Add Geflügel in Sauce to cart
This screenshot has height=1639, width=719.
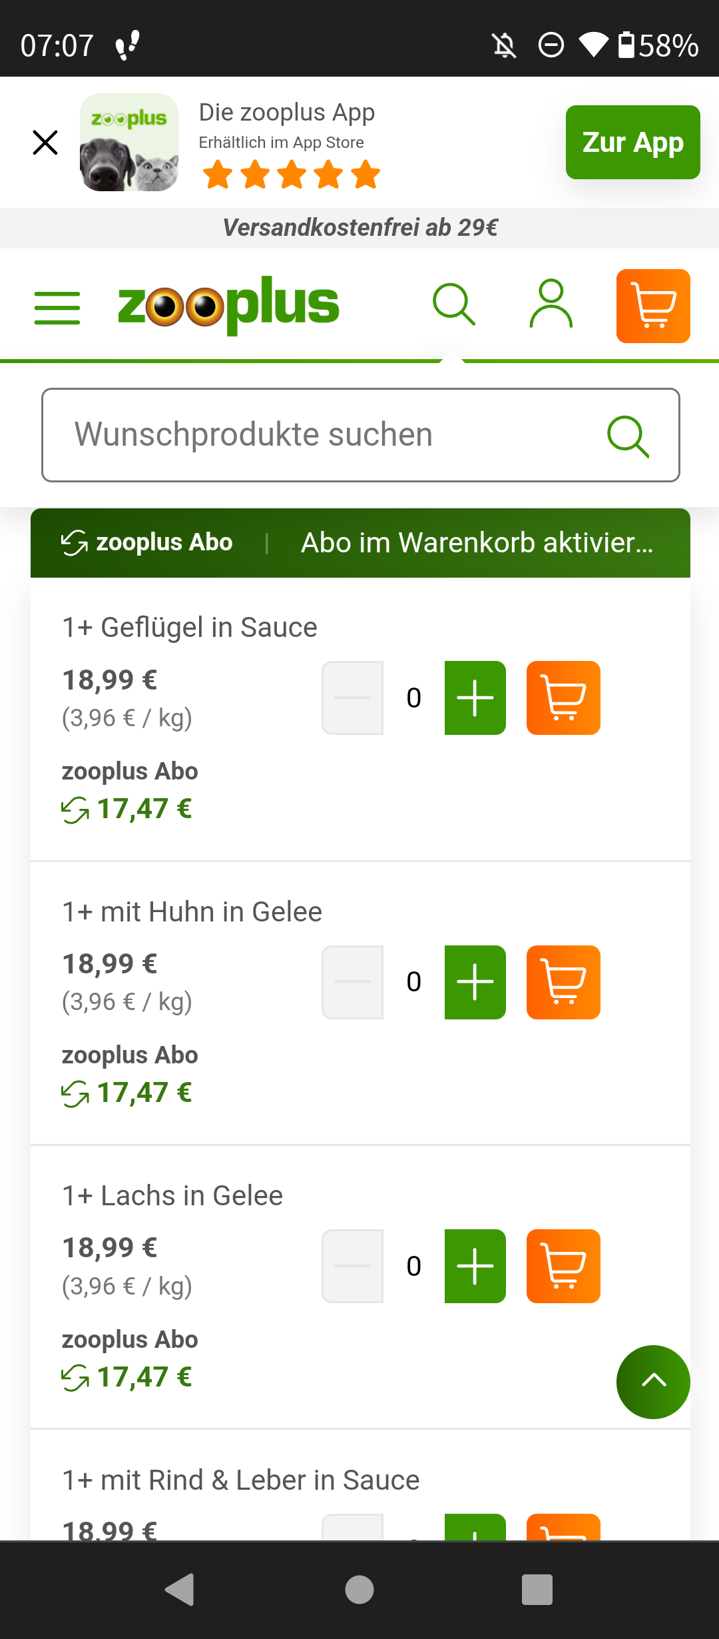[x=563, y=698]
